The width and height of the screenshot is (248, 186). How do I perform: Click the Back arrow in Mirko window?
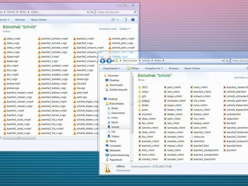coord(103,61)
